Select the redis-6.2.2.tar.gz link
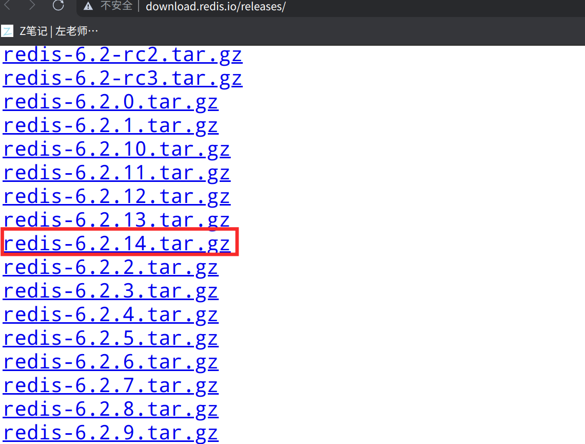The height and width of the screenshot is (444, 585). [110, 268]
